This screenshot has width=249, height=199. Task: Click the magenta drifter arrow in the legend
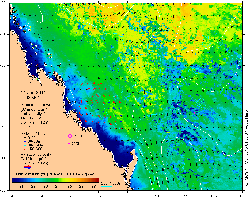(x=69, y=143)
